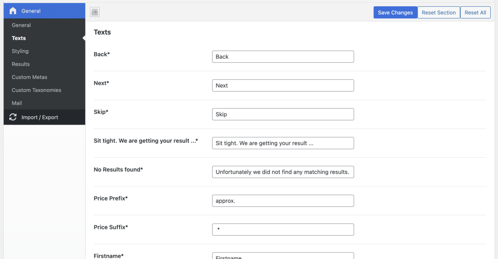Switch to the Import / Export tab
Screen dimensions: 498x259
pyautogui.click(x=39, y=117)
